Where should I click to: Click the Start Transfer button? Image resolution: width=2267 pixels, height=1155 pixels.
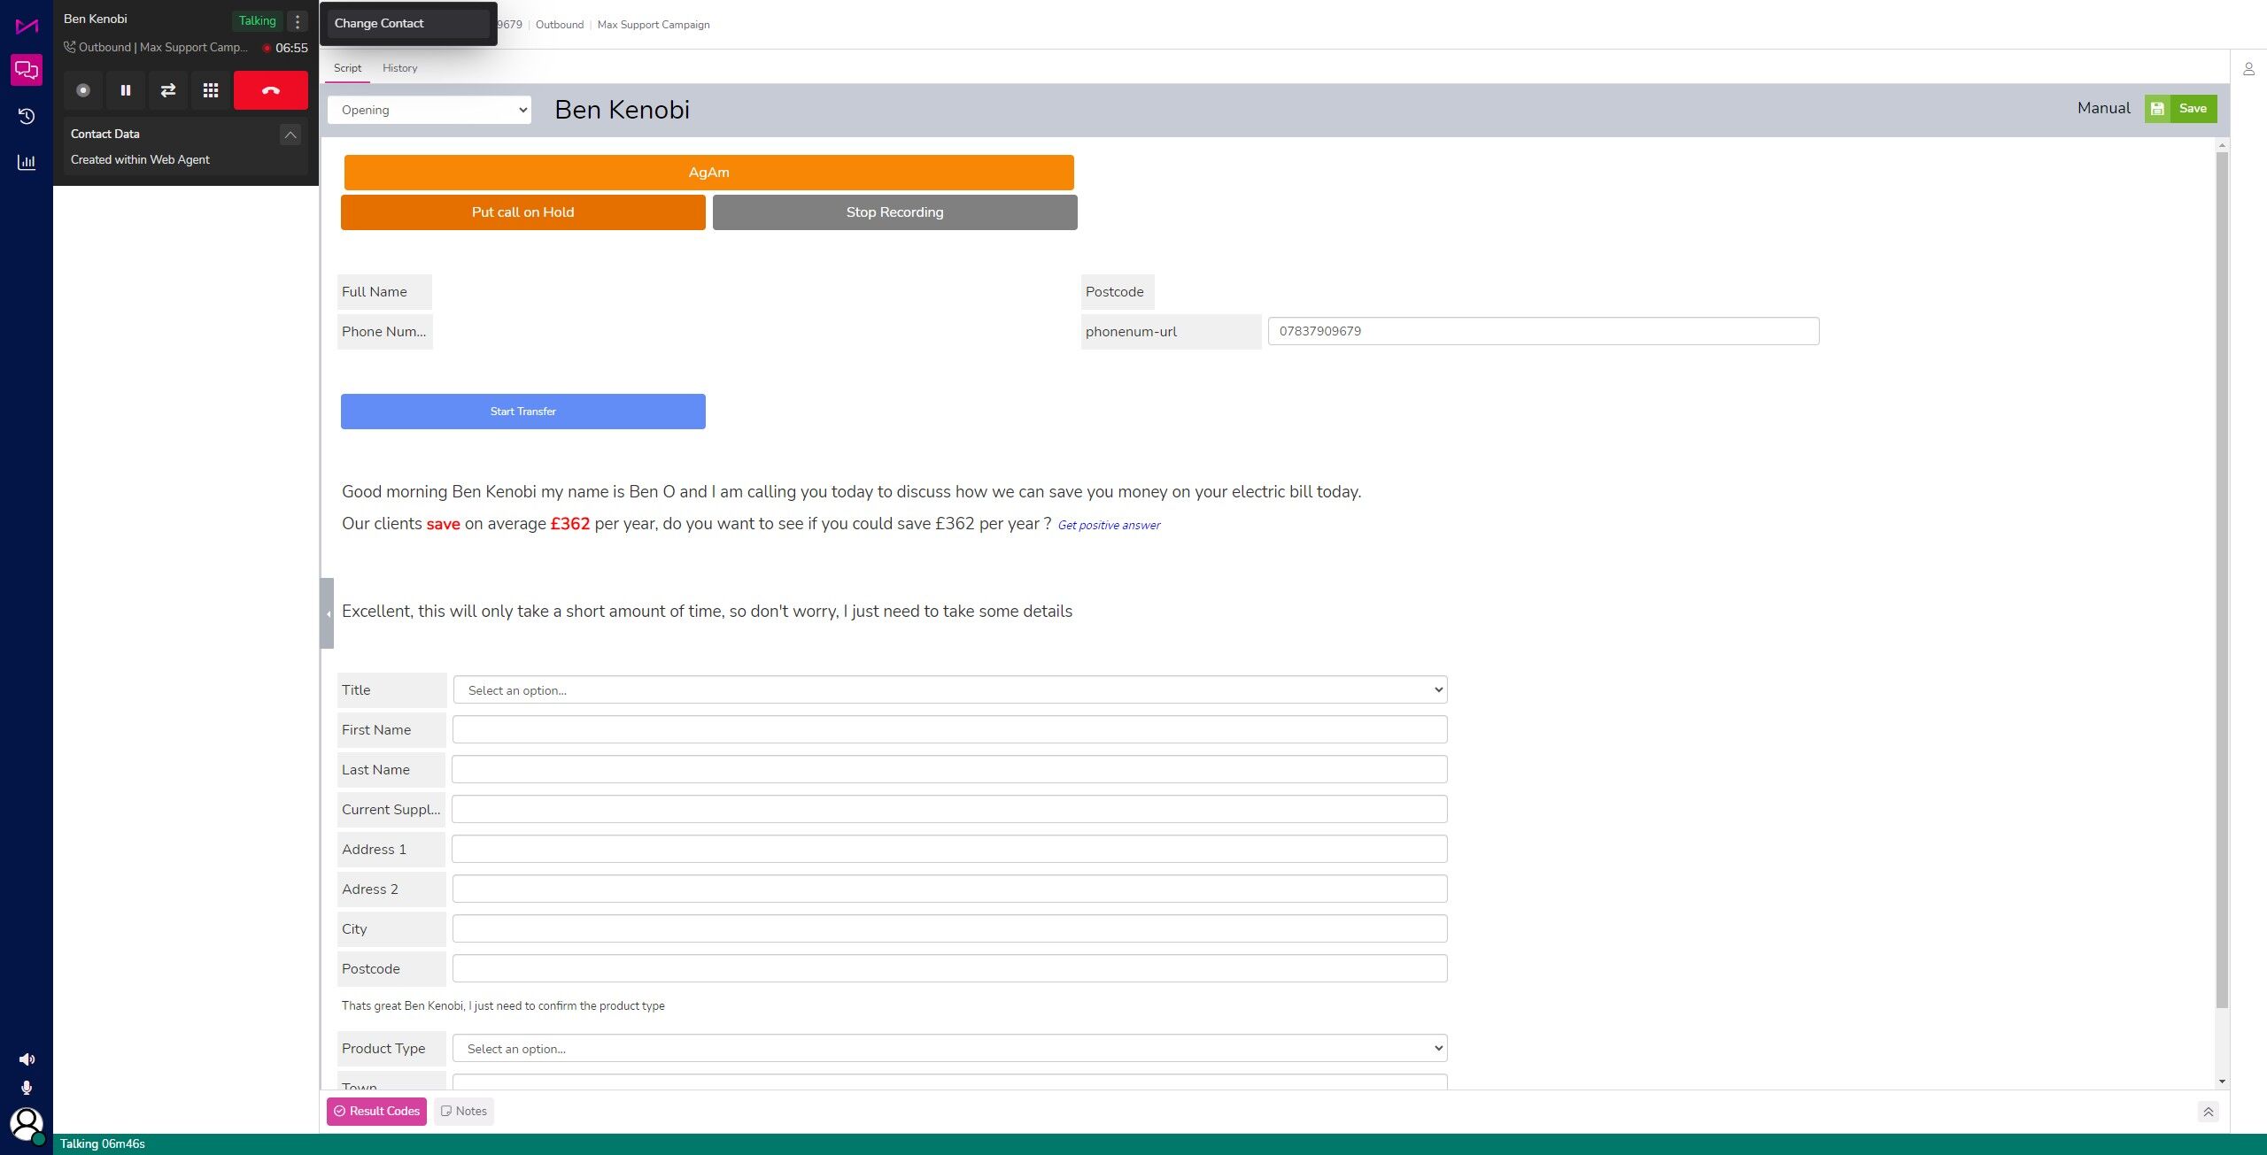click(x=522, y=412)
